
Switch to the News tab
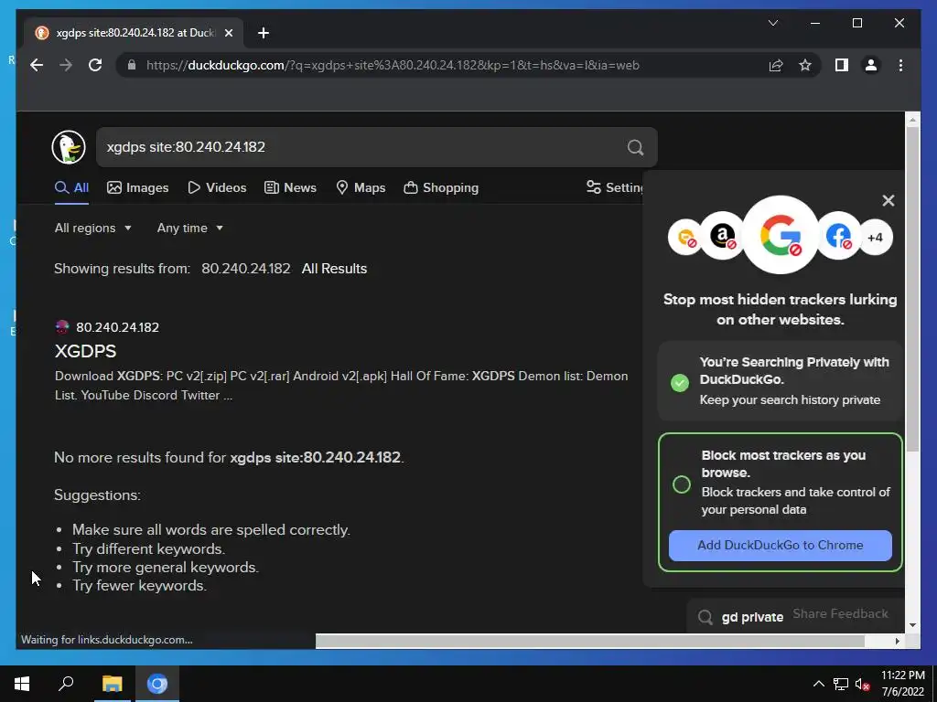point(290,188)
